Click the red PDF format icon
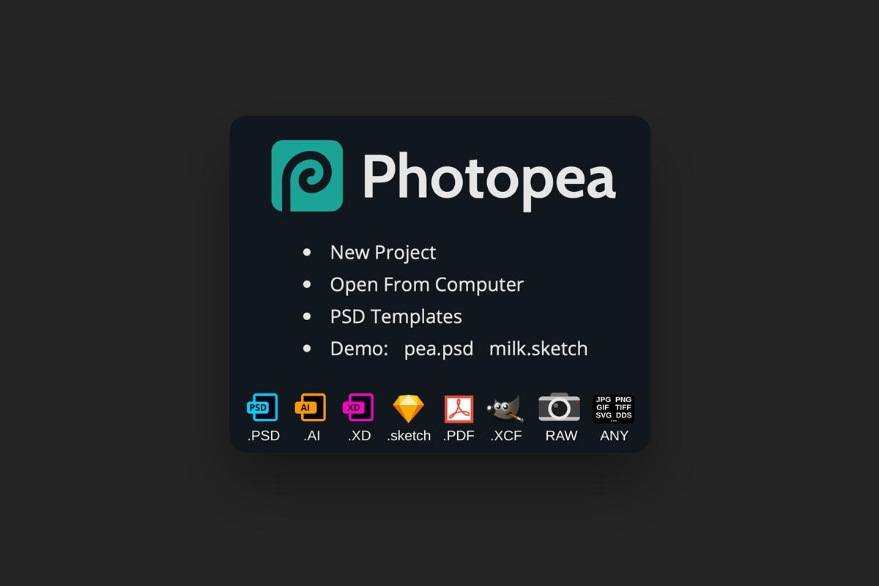This screenshot has height=586, width=879. (459, 409)
